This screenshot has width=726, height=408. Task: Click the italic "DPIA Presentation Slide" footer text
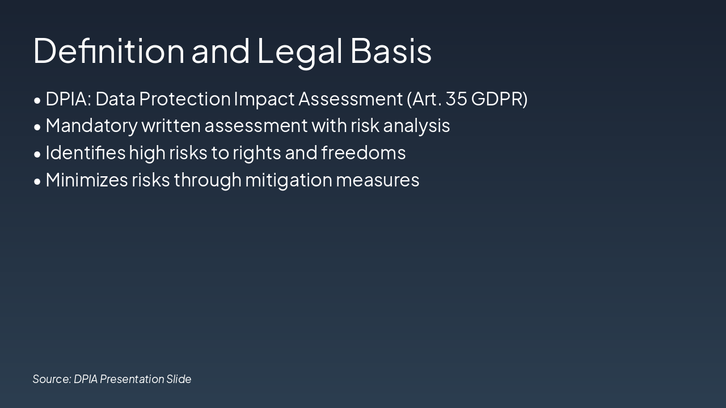[x=133, y=379]
